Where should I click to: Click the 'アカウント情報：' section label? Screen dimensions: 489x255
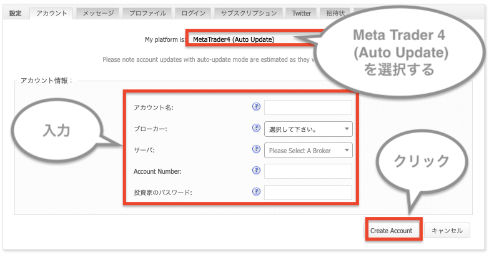47,81
